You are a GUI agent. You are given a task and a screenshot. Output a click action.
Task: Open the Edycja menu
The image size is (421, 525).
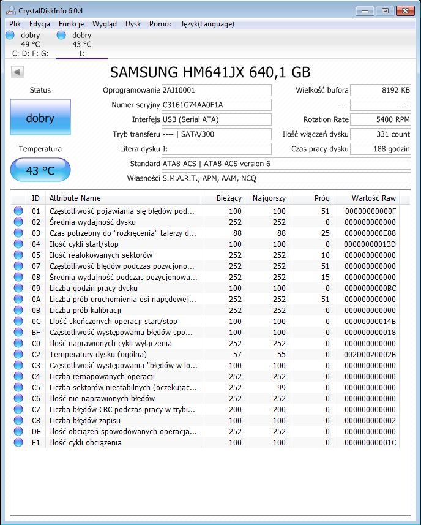point(40,24)
